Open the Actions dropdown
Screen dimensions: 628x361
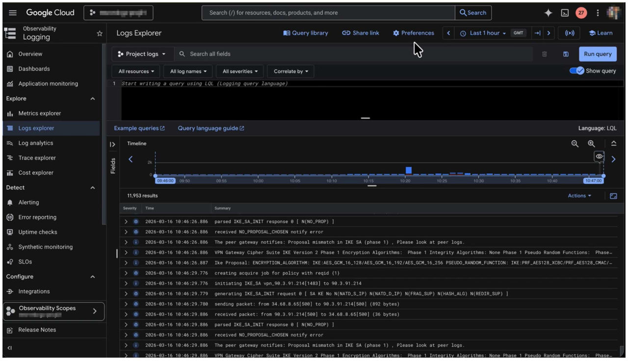click(x=579, y=196)
